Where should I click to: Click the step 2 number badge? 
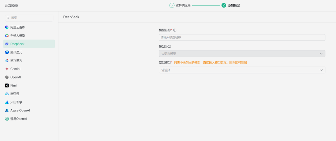pos(224,5)
